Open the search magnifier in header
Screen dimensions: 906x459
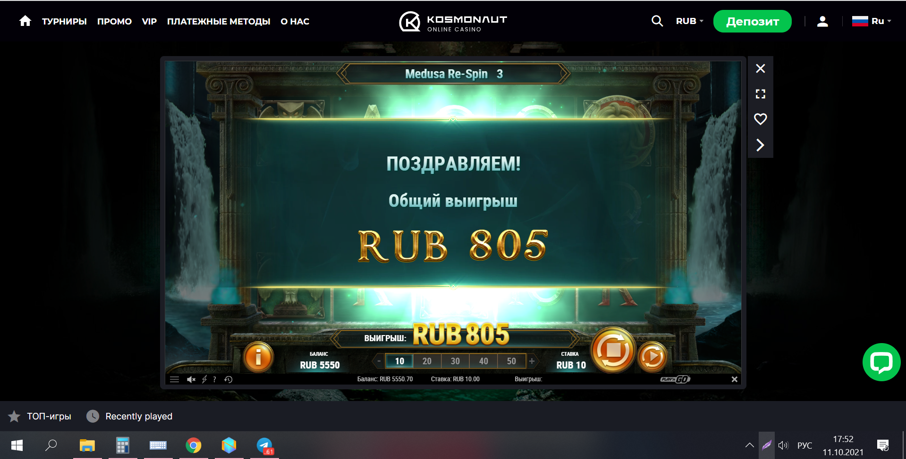click(657, 21)
